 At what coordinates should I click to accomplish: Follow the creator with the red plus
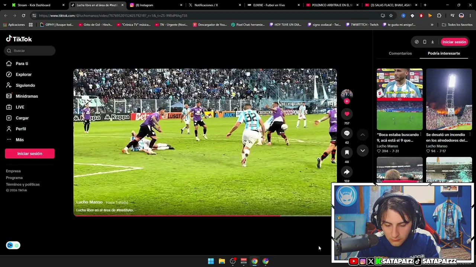[x=347, y=101]
